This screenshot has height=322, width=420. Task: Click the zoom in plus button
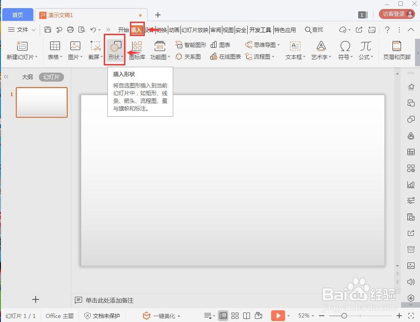coord(399,316)
